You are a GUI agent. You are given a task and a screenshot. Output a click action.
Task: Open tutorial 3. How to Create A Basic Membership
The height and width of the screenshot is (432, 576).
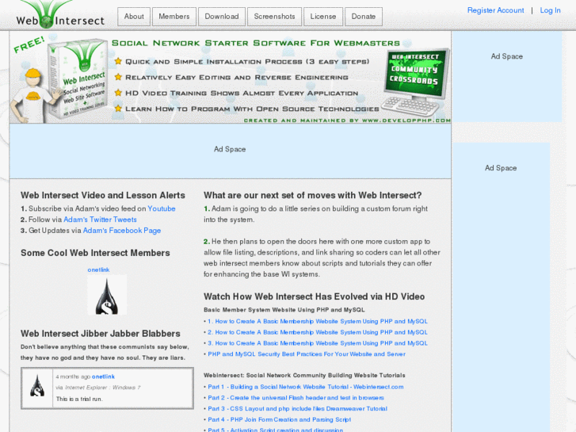coord(318,343)
